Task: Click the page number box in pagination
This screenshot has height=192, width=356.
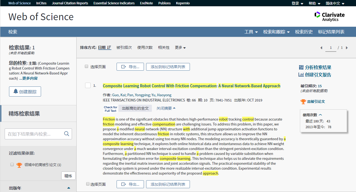Action: tap(331, 48)
